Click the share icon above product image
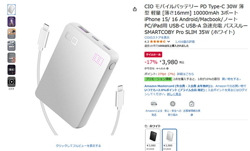Screen dimensions: 250x151 (135, 9)
